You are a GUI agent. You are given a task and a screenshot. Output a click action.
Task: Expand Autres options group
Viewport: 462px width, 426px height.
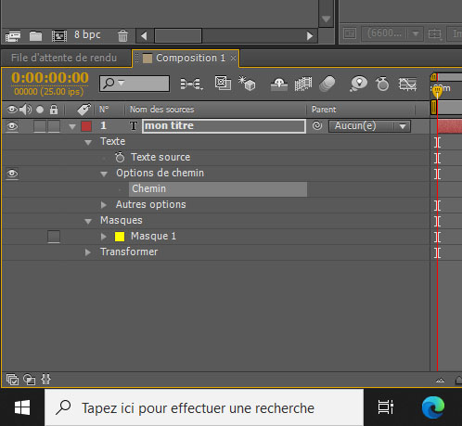pos(104,205)
